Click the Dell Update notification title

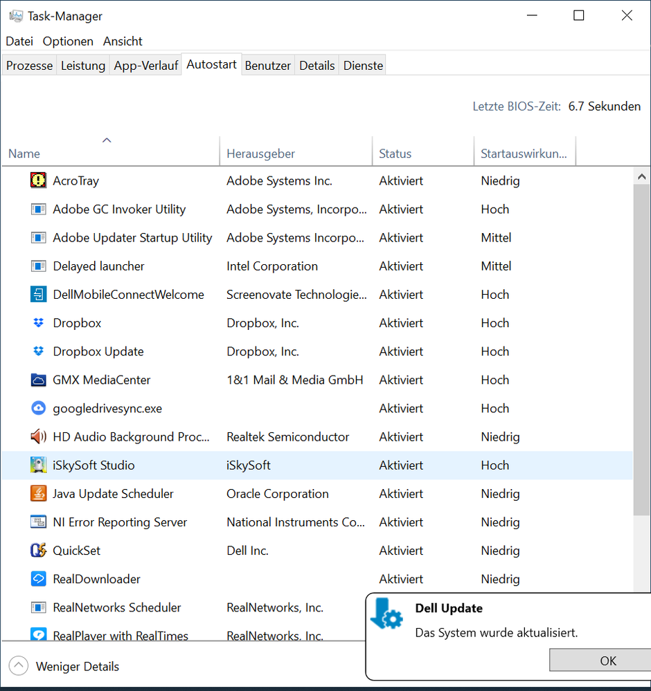(x=449, y=608)
